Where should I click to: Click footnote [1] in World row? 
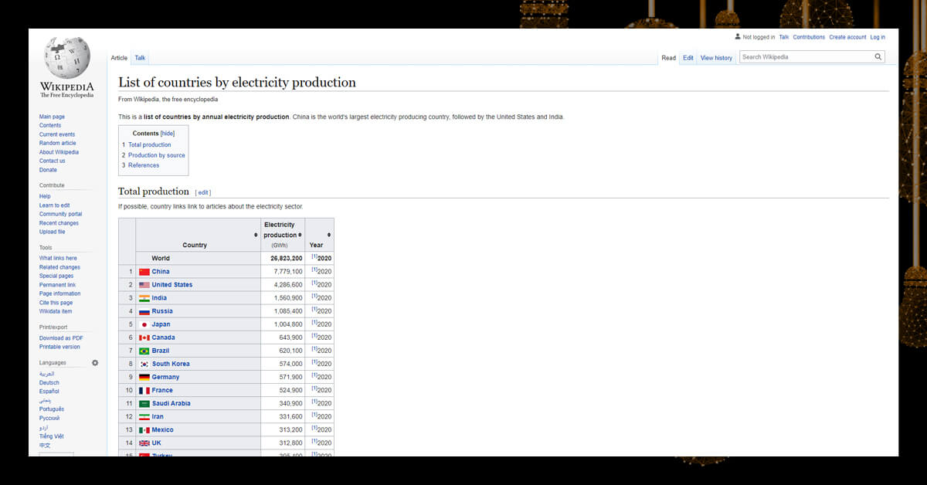tap(314, 256)
